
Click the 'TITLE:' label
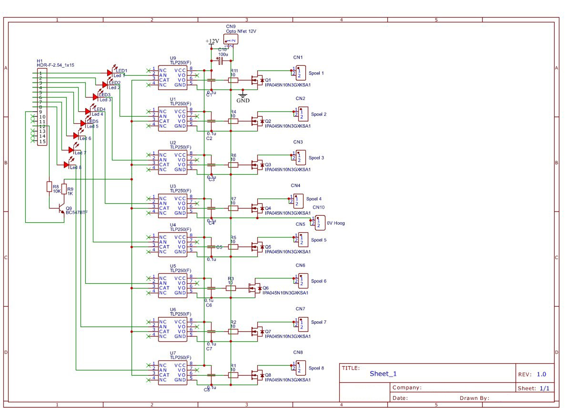(351, 368)
